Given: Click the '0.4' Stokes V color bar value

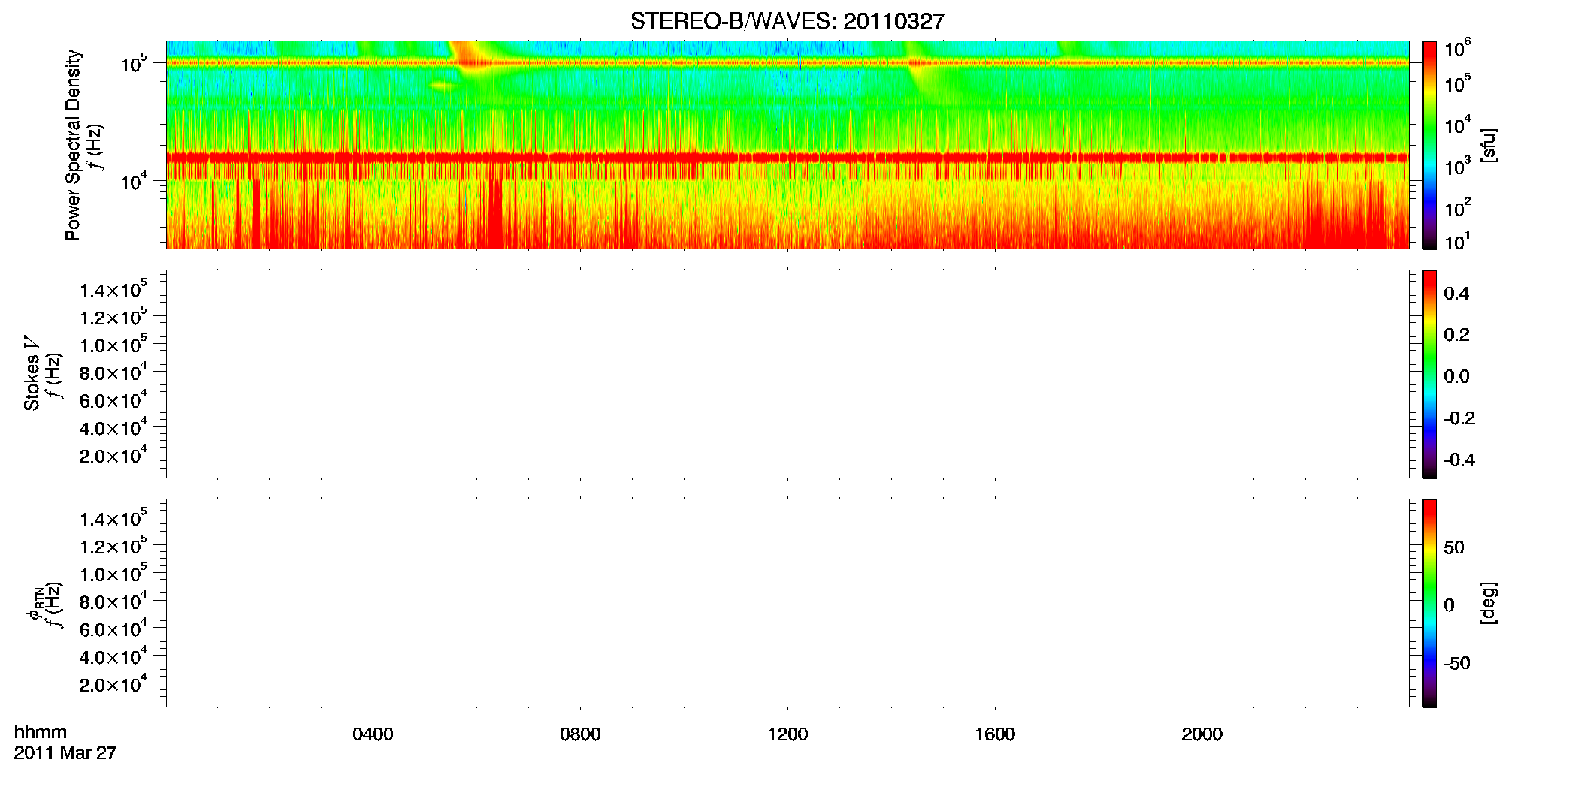Looking at the screenshot, I should tap(1456, 294).
